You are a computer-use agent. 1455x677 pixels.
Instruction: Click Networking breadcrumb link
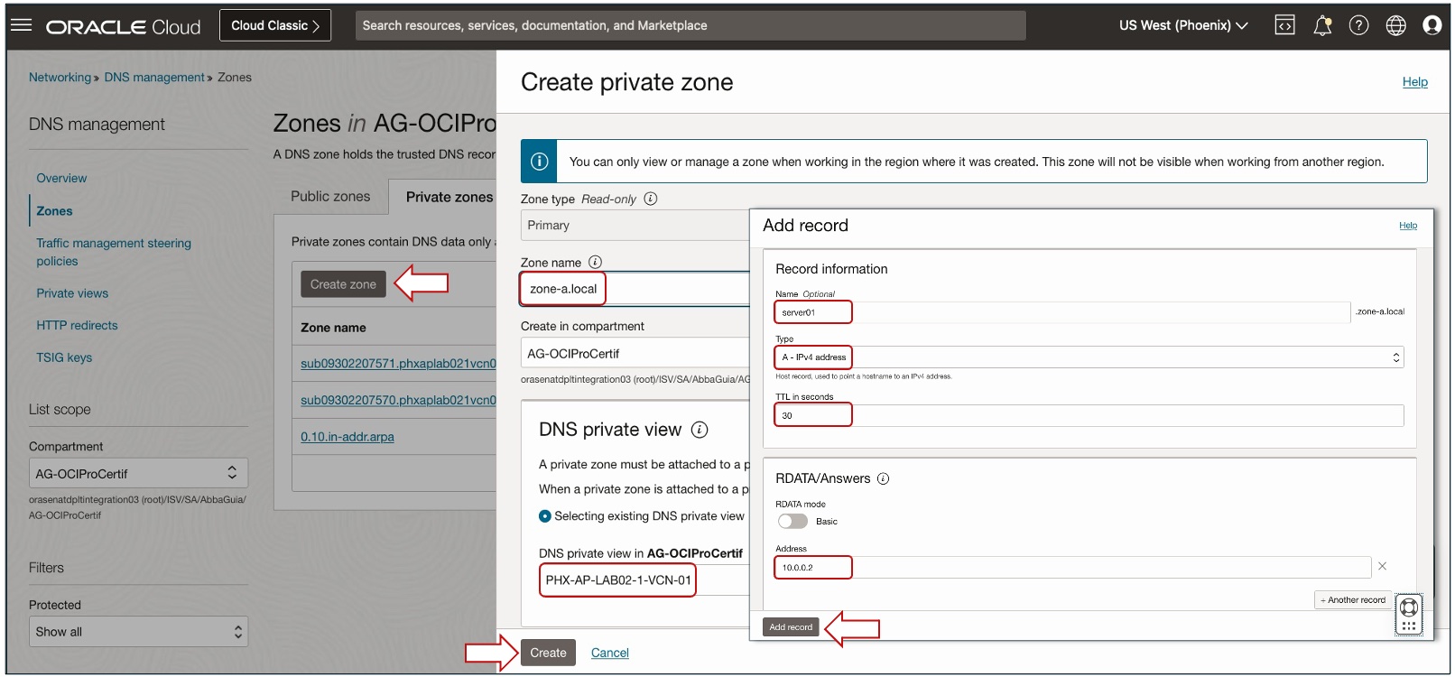click(60, 78)
